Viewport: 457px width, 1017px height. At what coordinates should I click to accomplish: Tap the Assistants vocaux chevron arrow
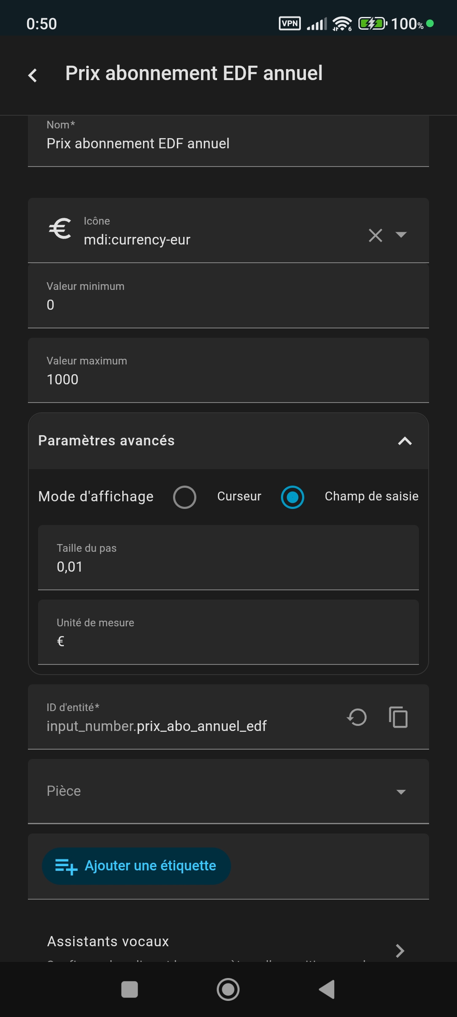399,950
